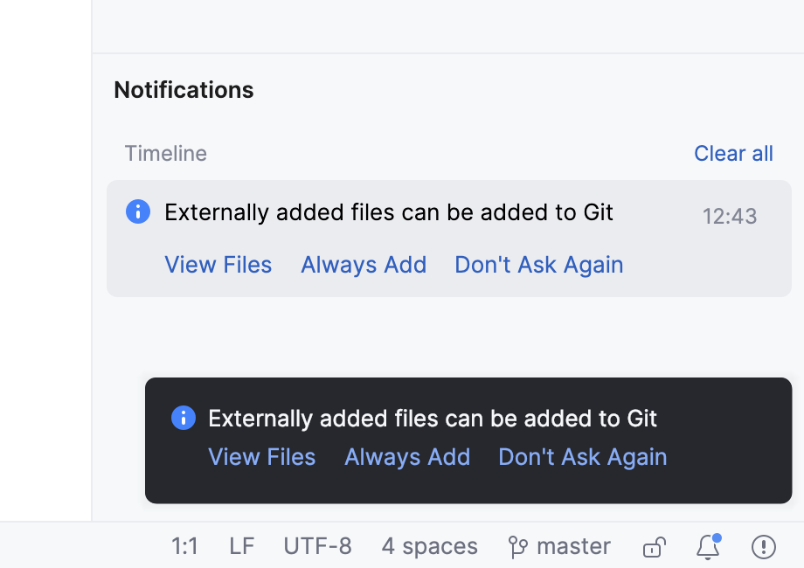The height and width of the screenshot is (568, 804).
Task: Open the 4 spaces indentation setting
Action: pos(429,546)
